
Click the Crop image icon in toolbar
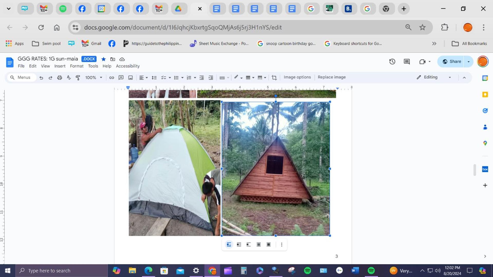coord(274,77)
